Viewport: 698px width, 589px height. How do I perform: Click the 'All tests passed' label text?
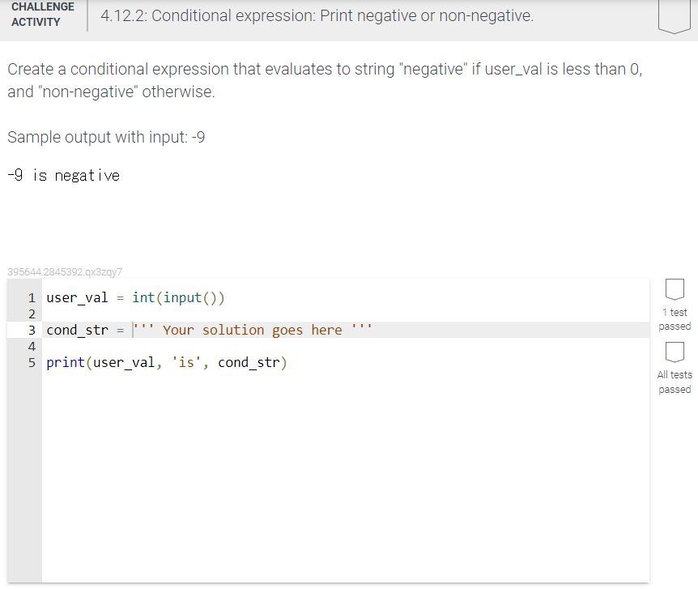675,382
